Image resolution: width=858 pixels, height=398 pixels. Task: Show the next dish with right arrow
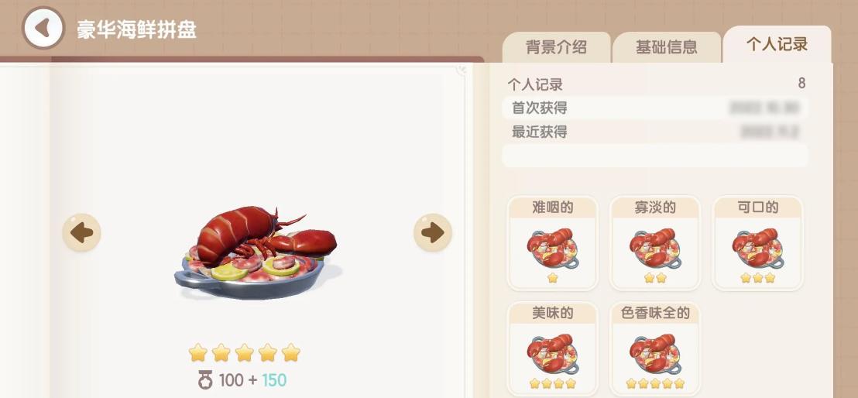(x=433, y=232)
